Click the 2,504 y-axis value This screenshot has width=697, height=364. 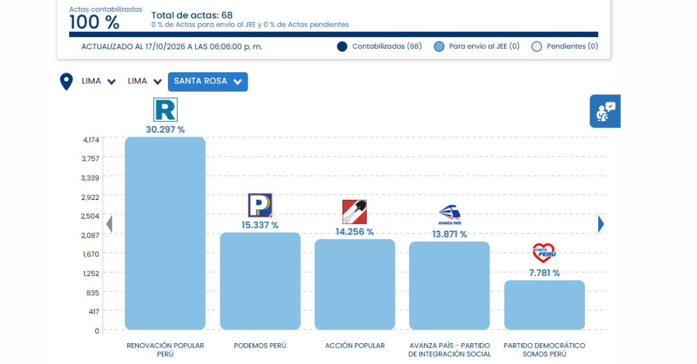pos(91,216)
